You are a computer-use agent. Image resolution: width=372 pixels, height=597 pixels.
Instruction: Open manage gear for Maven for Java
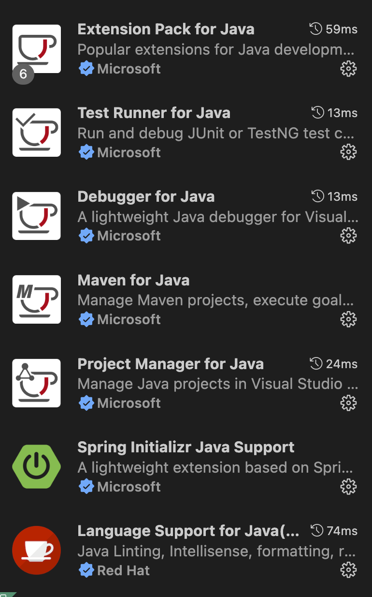point(348,320)
